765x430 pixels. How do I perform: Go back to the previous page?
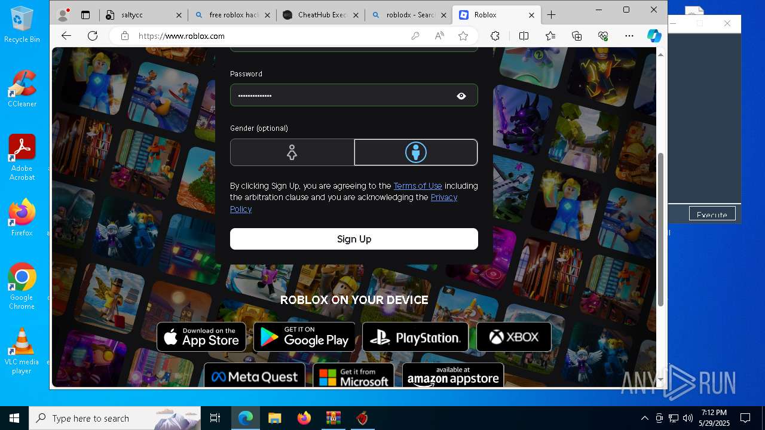point(66,36)
